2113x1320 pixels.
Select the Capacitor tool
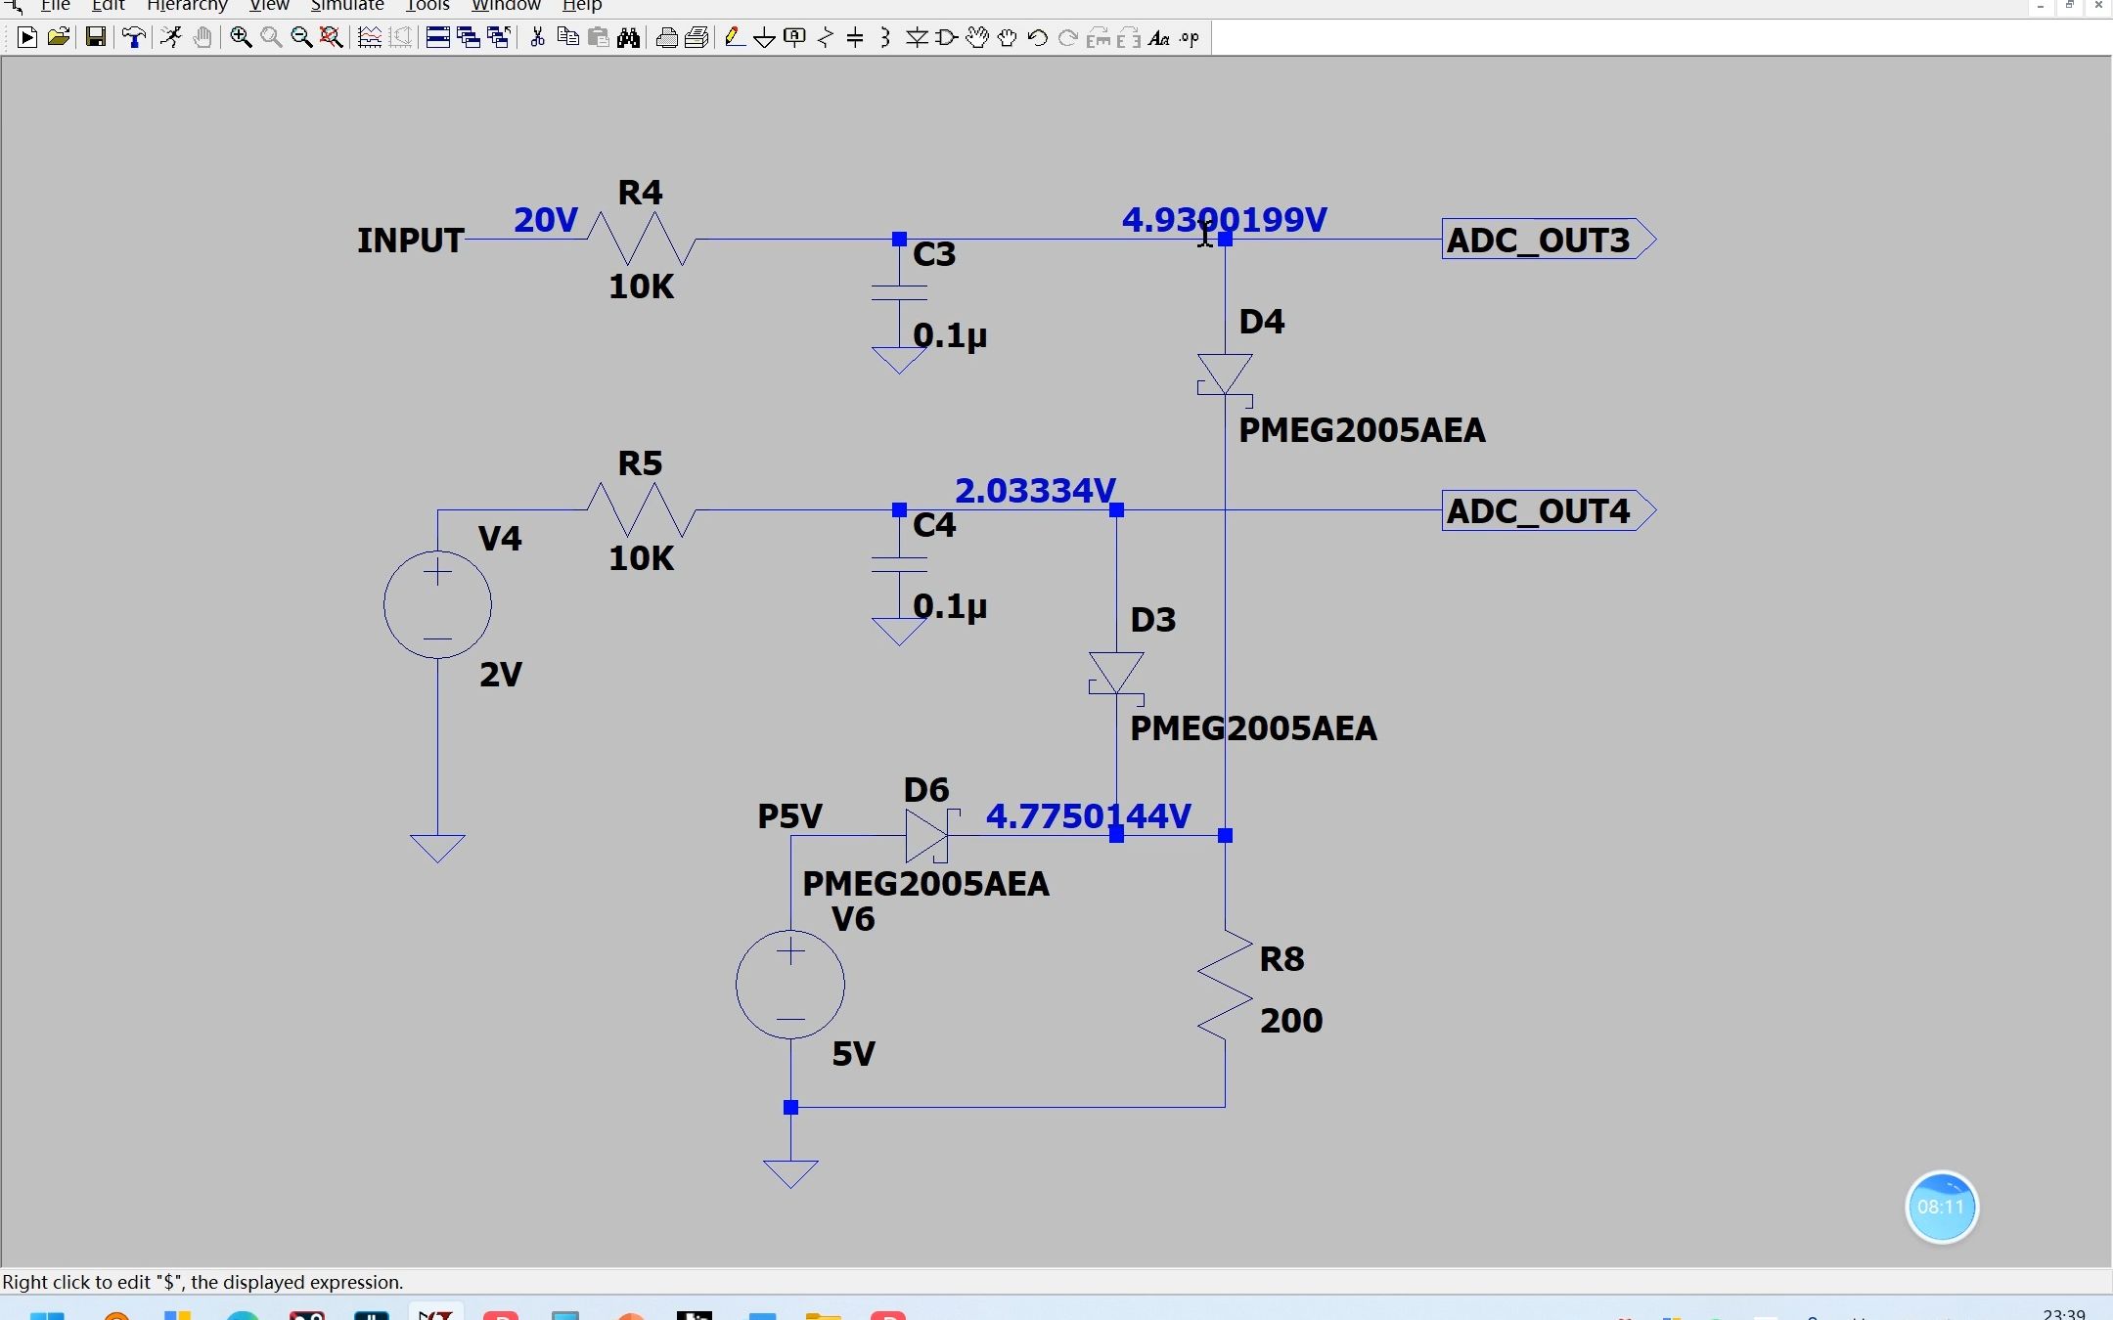click(x=855, y=38)
